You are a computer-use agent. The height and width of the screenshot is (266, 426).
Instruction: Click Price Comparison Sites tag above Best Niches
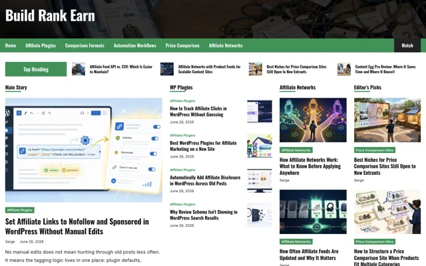click(374, 150)
